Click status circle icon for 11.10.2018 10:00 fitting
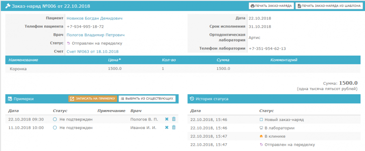This screenshot has width=365, height=151. coord(55,128)
